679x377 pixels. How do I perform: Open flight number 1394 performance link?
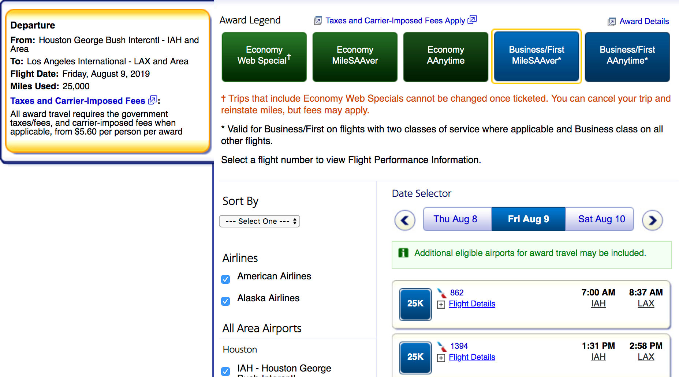[459, 346]
